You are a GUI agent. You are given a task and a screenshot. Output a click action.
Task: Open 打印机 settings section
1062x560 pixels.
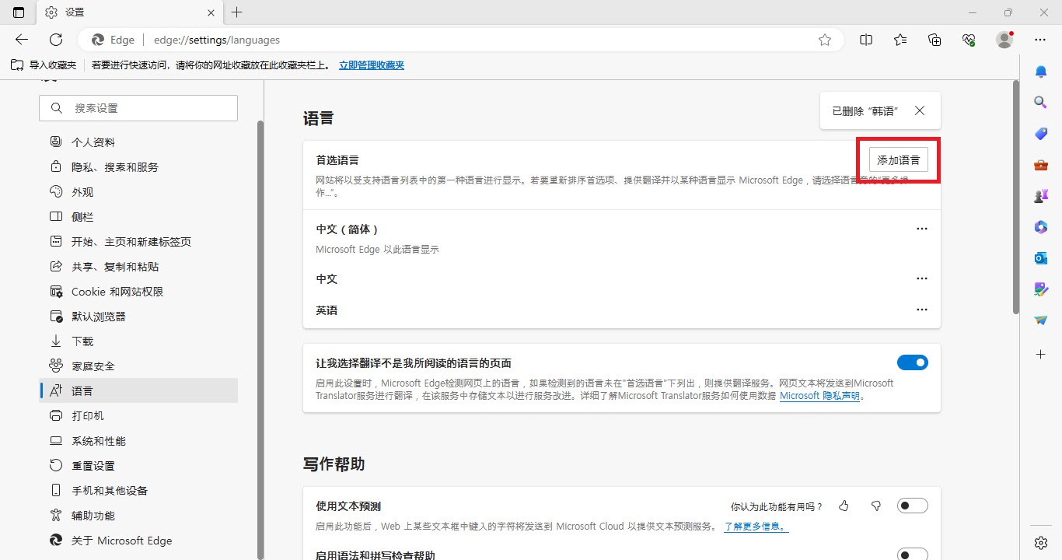138,416
